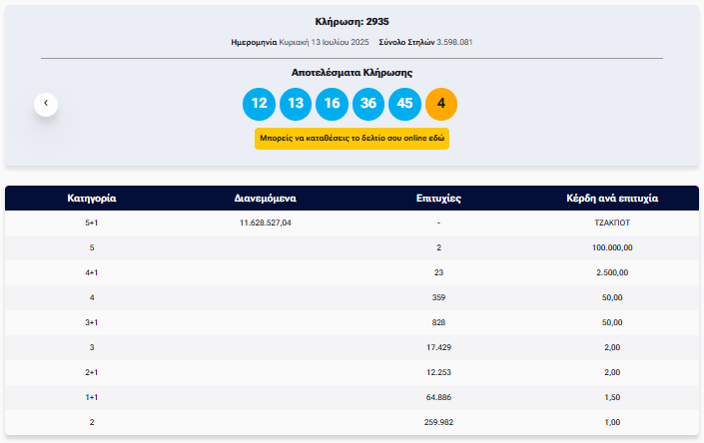Select the 5+1 category row
The height and width of the screenshot is (443, 704).
point(92,222)
